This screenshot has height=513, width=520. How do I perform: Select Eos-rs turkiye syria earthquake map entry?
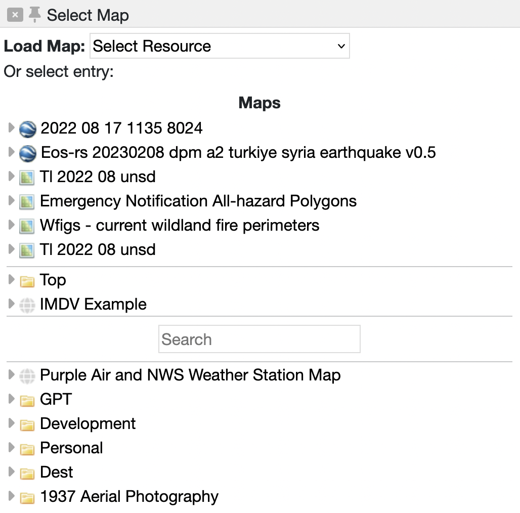pyautogui.click(x=238, y=152)
